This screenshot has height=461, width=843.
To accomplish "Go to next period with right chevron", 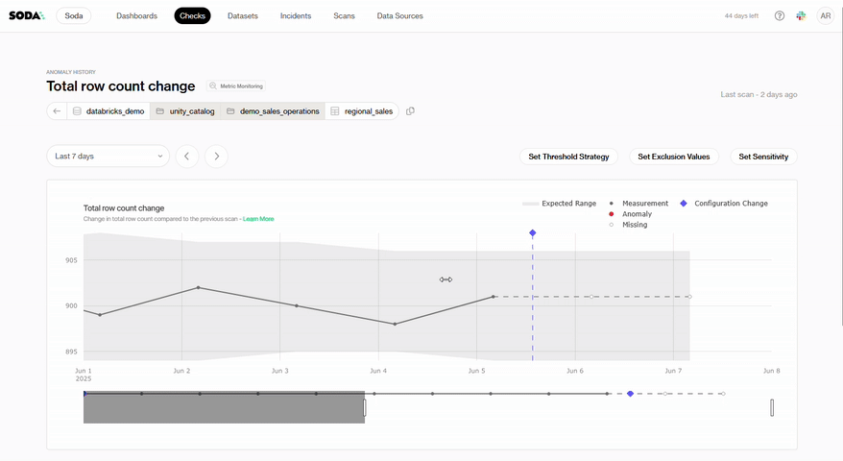I will coord(217,156).
